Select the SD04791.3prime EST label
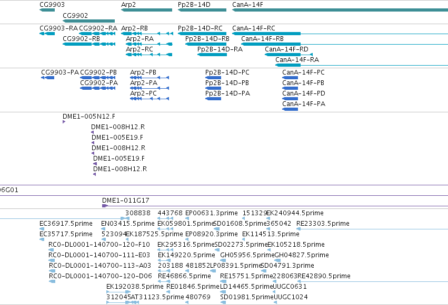 point(287,266)
